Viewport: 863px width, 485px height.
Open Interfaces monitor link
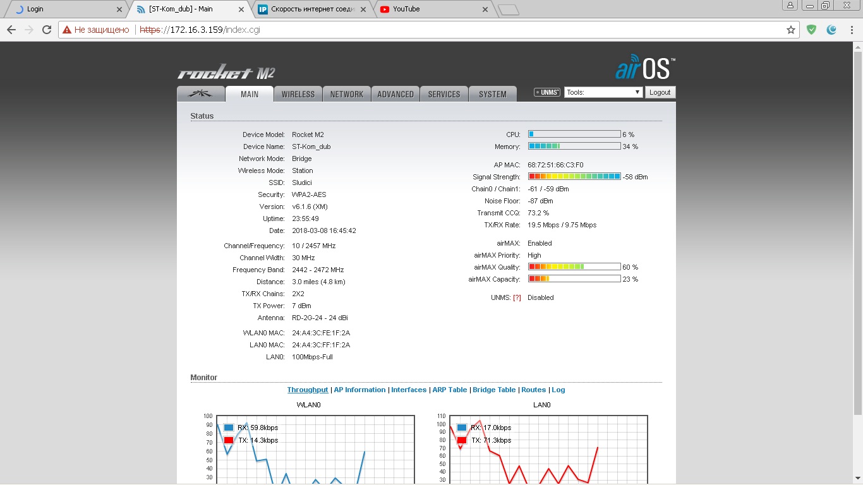[409, 390]
